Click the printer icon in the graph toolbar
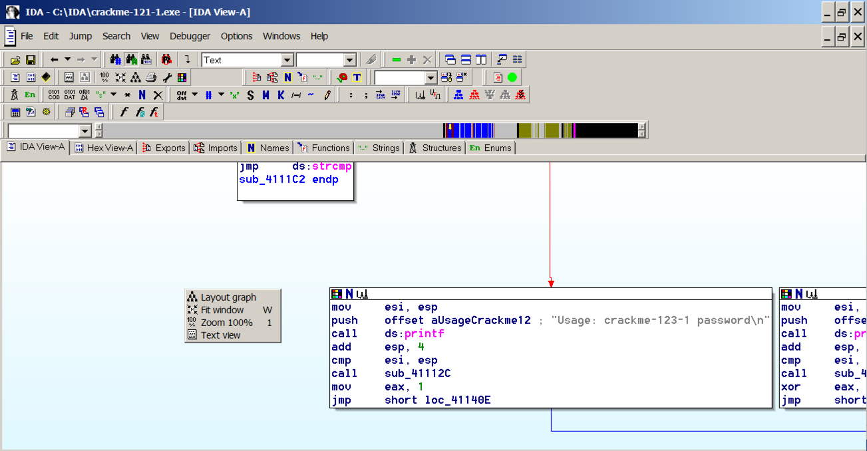Screen dimensions: 867x451 click(151, 77)
